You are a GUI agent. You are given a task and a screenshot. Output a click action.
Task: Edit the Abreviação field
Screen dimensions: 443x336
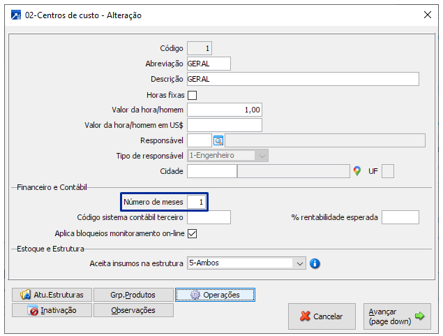point(209,64)
